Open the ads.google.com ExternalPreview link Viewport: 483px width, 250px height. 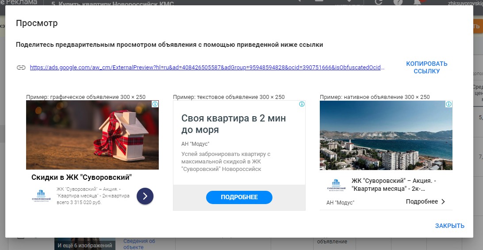(x=207, y=67)
